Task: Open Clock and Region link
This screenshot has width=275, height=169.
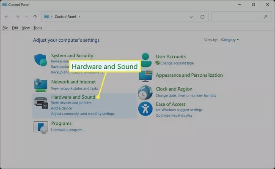Action: pyautogui.click(x=174, y=89)
